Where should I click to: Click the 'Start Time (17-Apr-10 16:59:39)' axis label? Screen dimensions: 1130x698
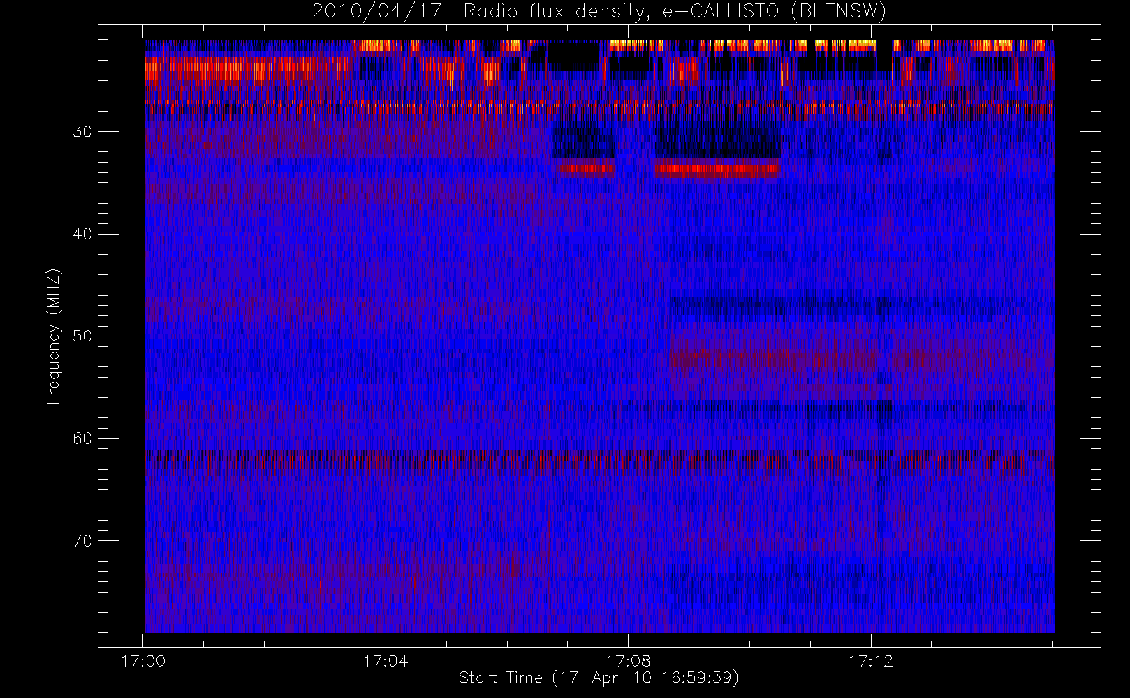(599, 678)
